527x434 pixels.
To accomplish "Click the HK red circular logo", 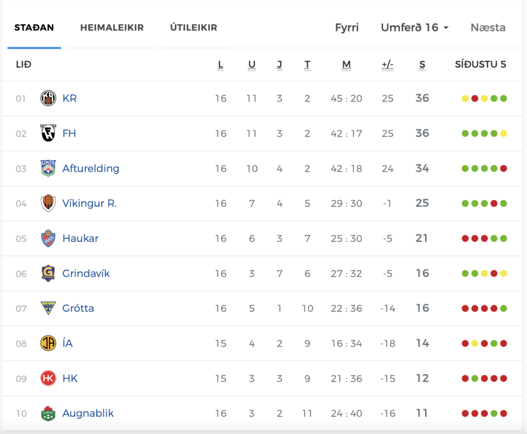I will 48,378.
